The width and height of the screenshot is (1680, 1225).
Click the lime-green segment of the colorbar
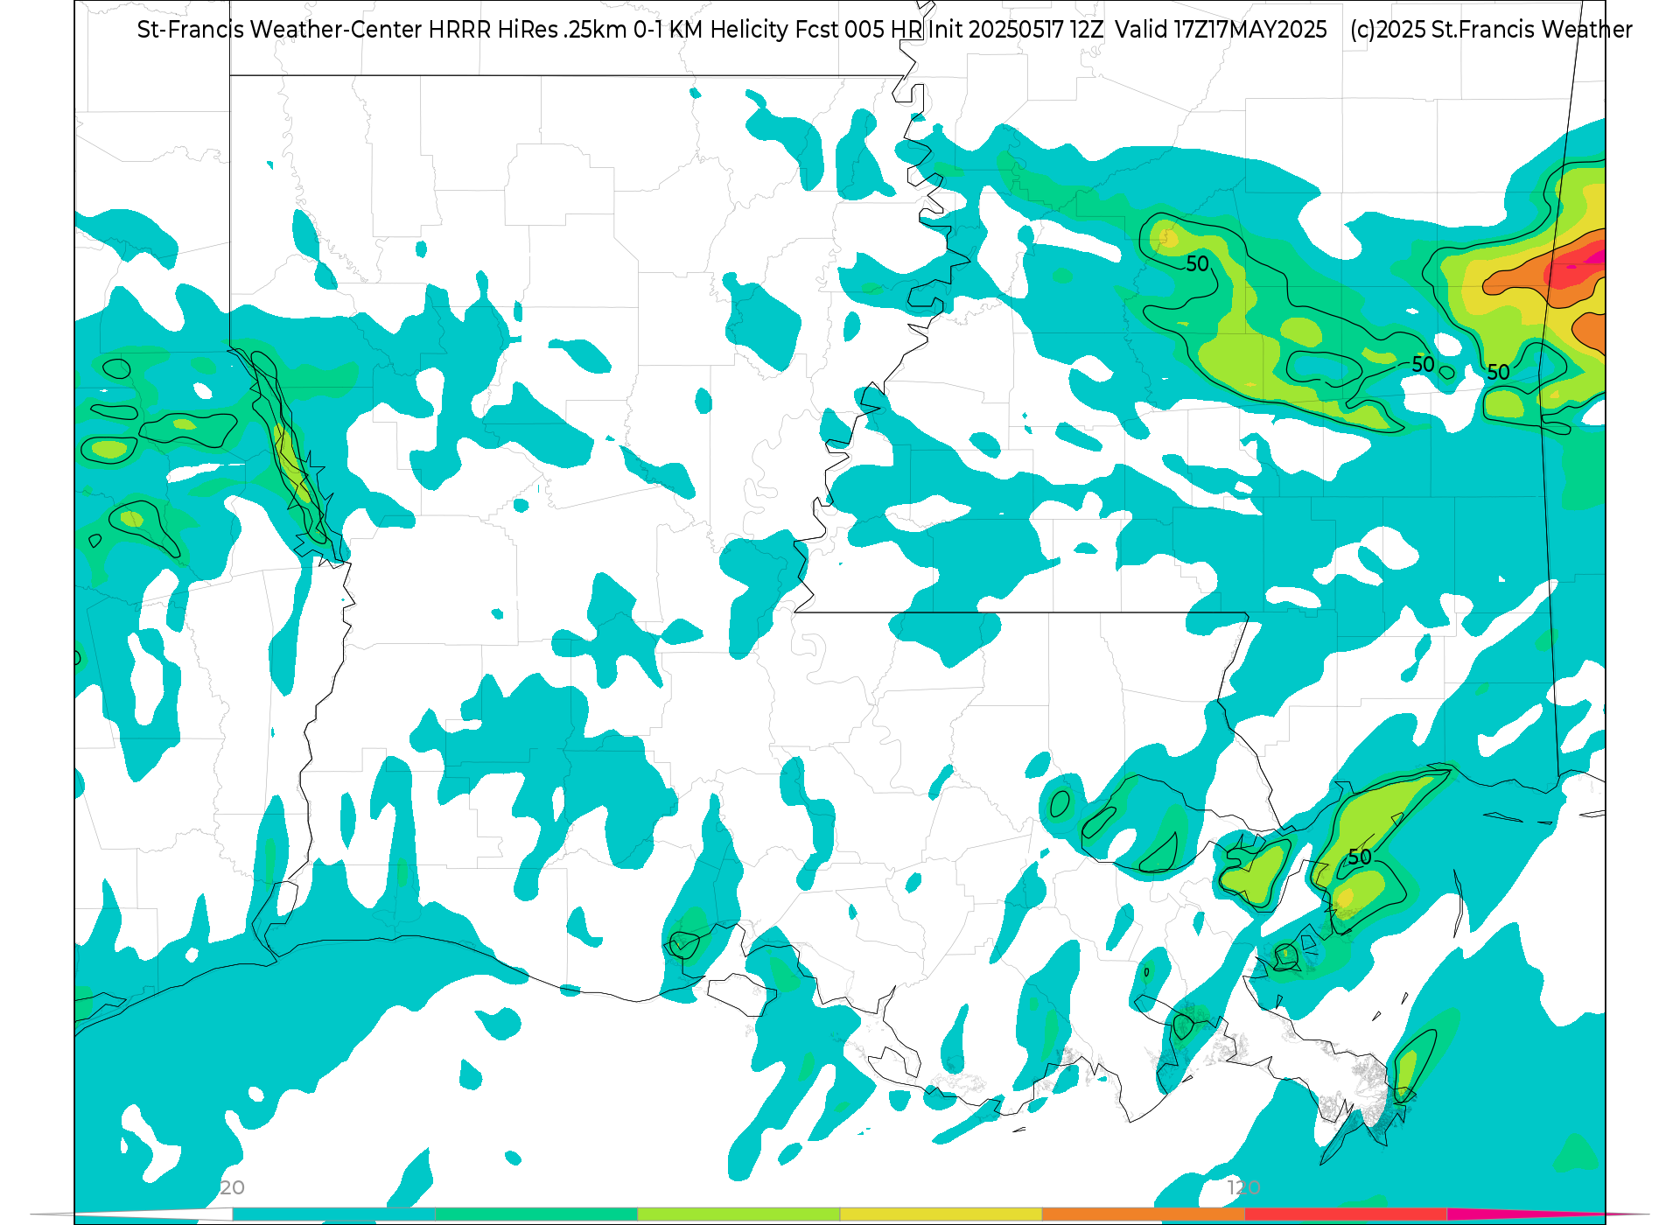coord(738,1214)
